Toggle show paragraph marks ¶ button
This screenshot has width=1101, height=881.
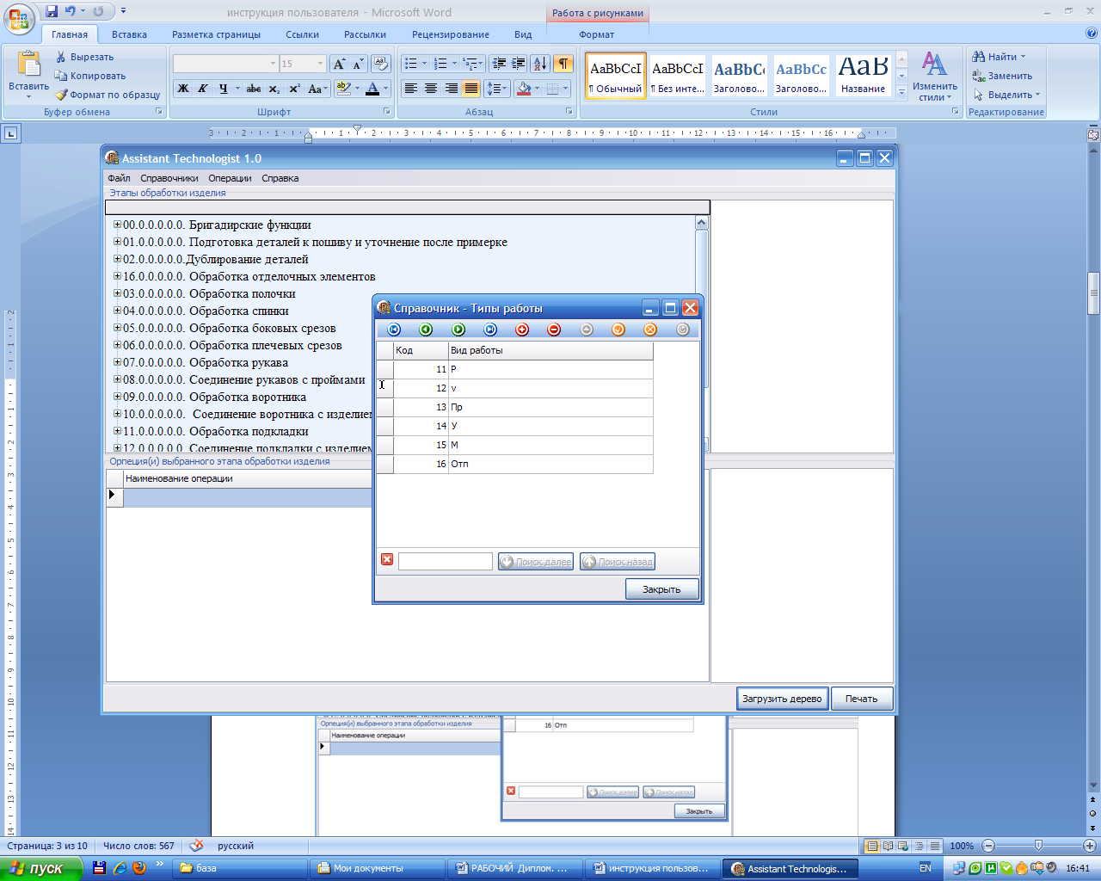tap(563, 64)
